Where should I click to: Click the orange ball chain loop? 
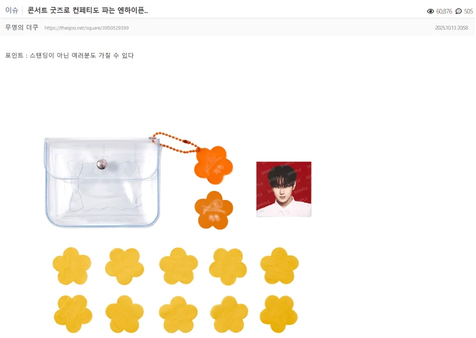176,142
